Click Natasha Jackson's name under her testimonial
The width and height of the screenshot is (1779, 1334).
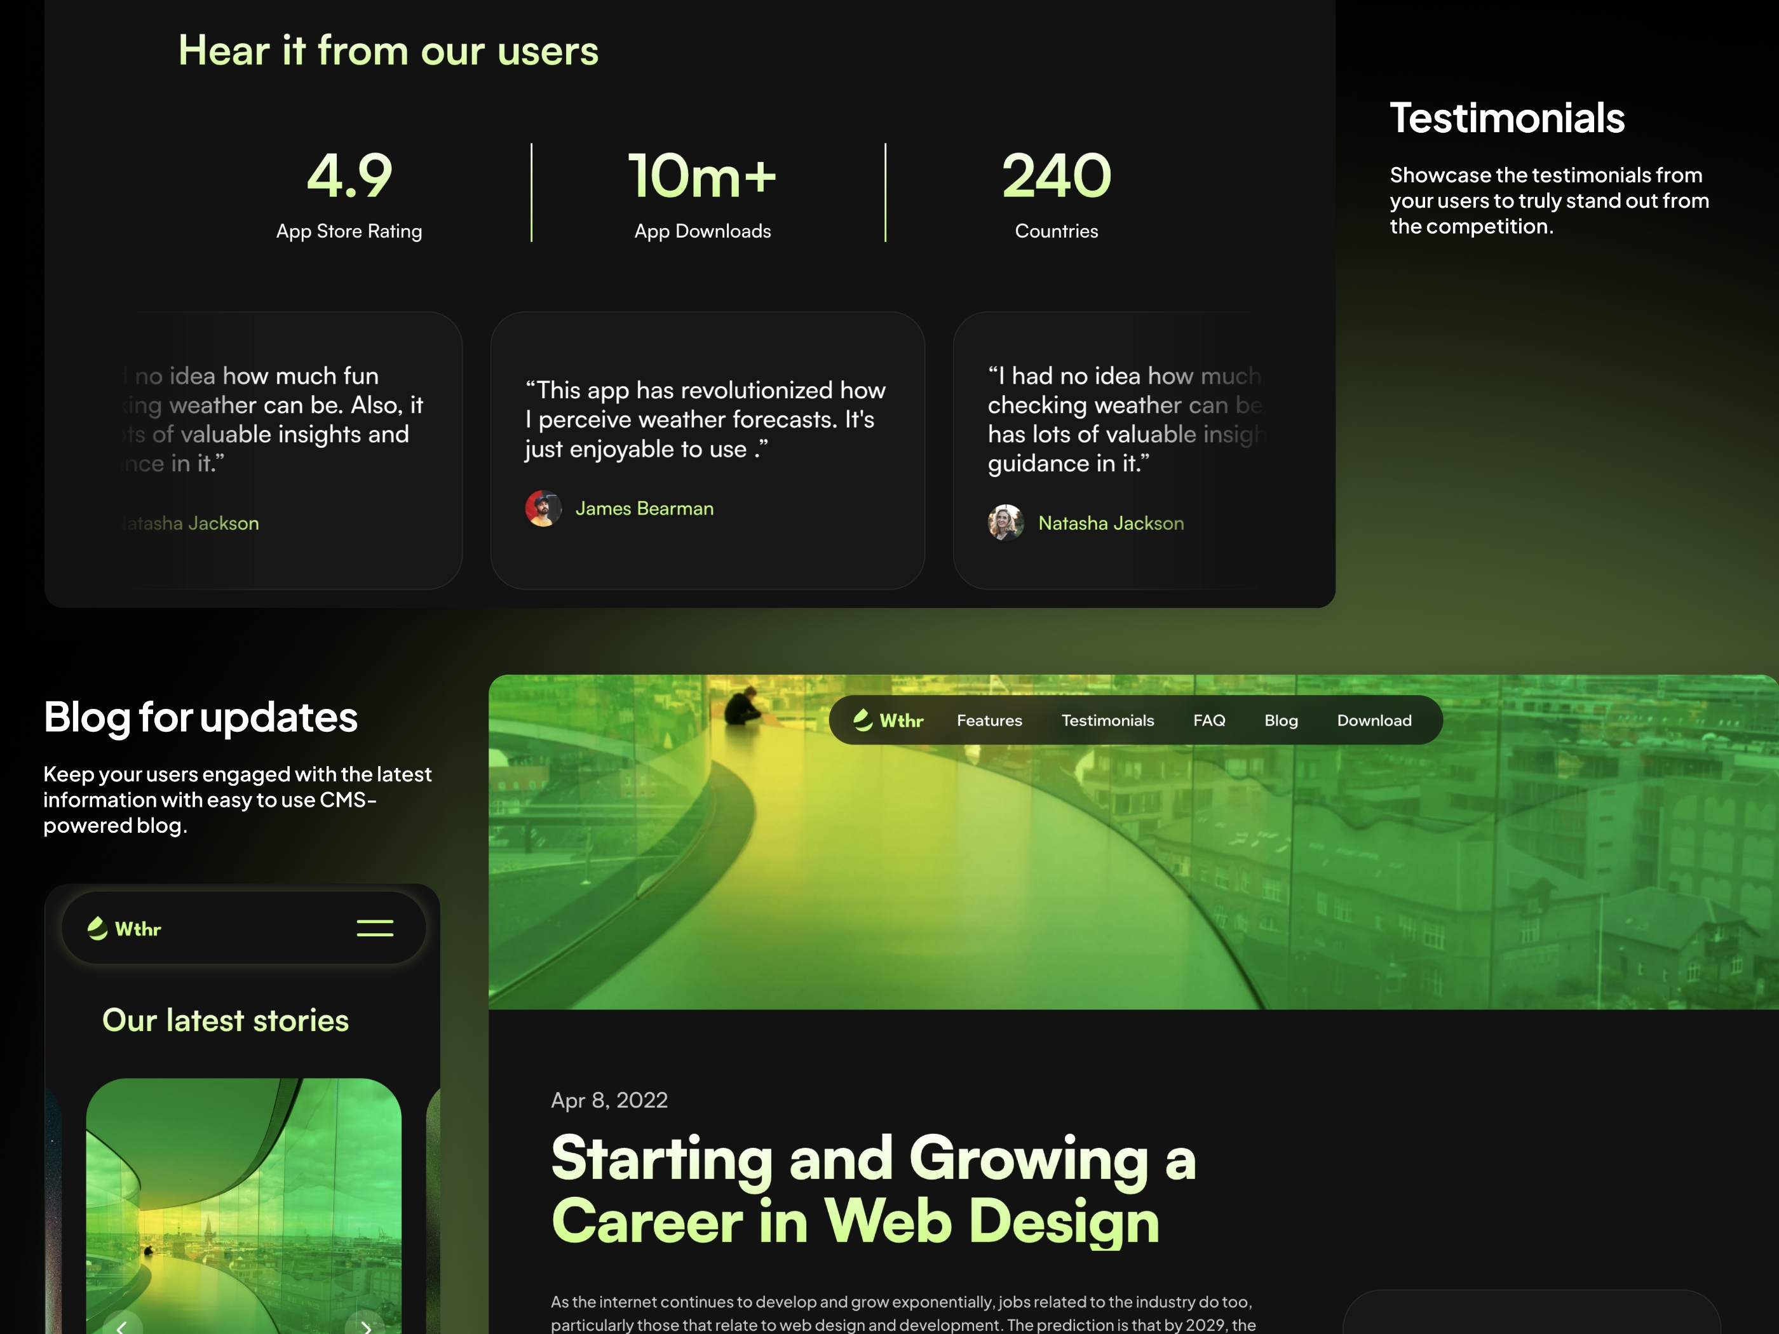1111,523
